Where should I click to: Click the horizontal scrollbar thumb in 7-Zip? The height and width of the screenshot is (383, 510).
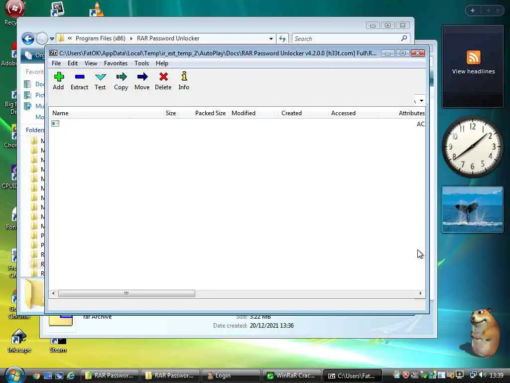tap(127, 293)
